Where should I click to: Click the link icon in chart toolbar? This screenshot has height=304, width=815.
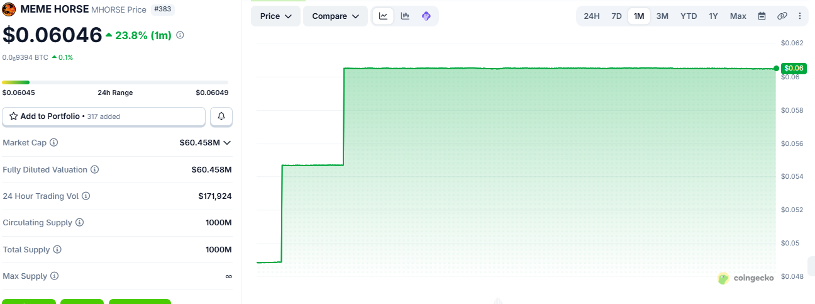click(782, 16)
